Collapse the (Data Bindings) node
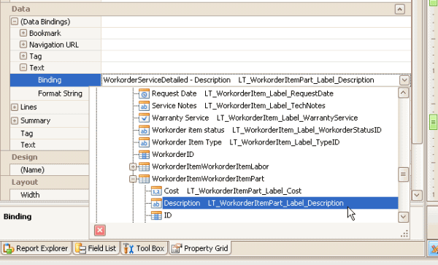438x265 pixels. (15, 21)
